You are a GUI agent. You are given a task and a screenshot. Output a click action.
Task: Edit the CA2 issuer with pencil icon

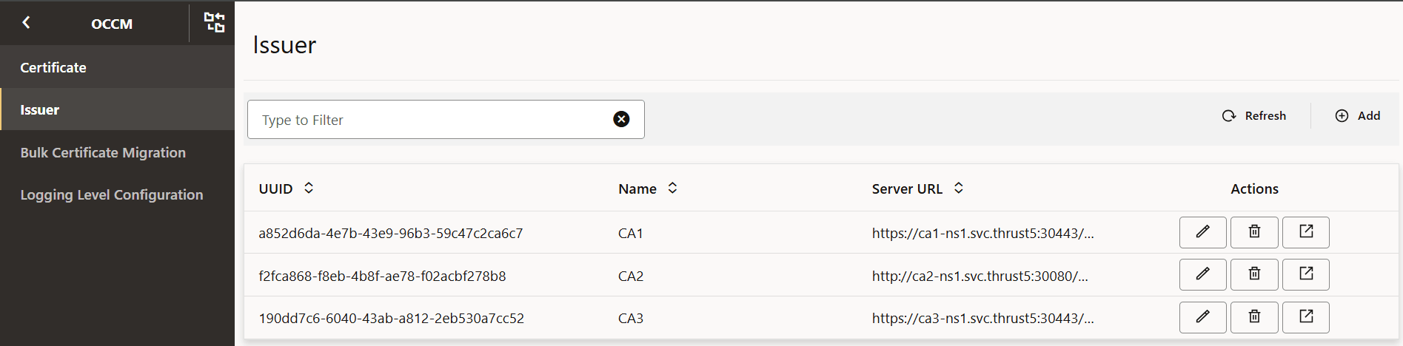(1202, 274)
